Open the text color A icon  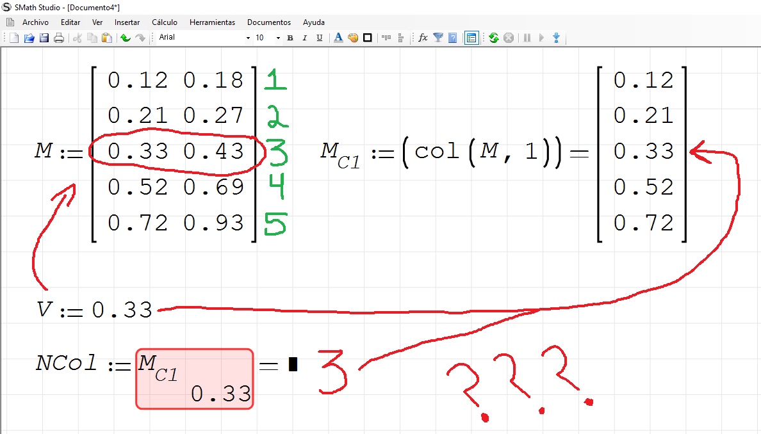click(338, 38)
